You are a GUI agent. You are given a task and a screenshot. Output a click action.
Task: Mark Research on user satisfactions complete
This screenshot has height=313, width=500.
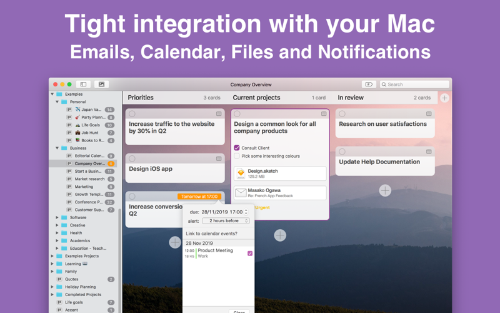pyautogui.click(x=342, y=114)
